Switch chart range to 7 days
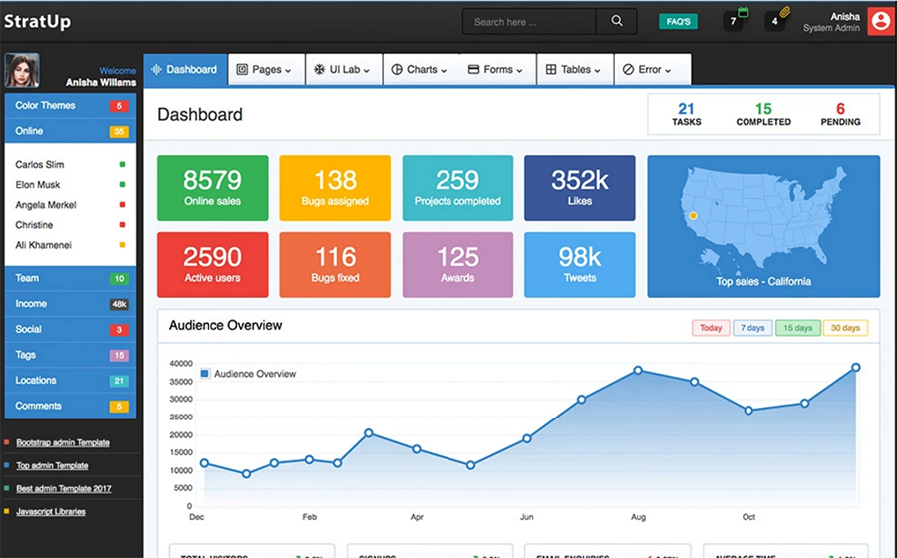This screenshot has height=558, width=897. pyautogui.click(x=752, y=328)
